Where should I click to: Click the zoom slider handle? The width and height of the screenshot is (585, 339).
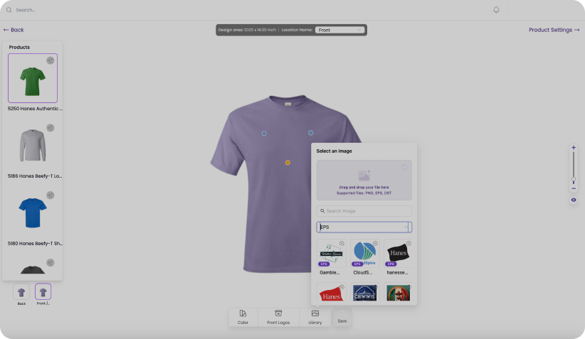(x=574, y=180)
